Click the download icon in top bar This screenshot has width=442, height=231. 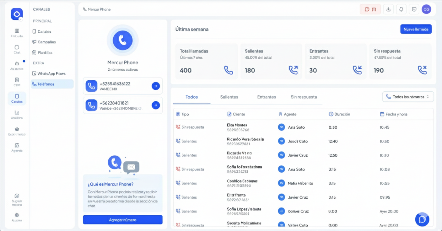point(388,9)
